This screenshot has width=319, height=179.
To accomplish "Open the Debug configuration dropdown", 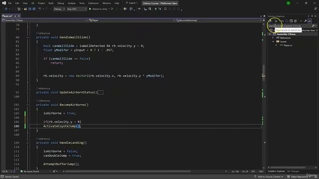I will tap(59, 9).
